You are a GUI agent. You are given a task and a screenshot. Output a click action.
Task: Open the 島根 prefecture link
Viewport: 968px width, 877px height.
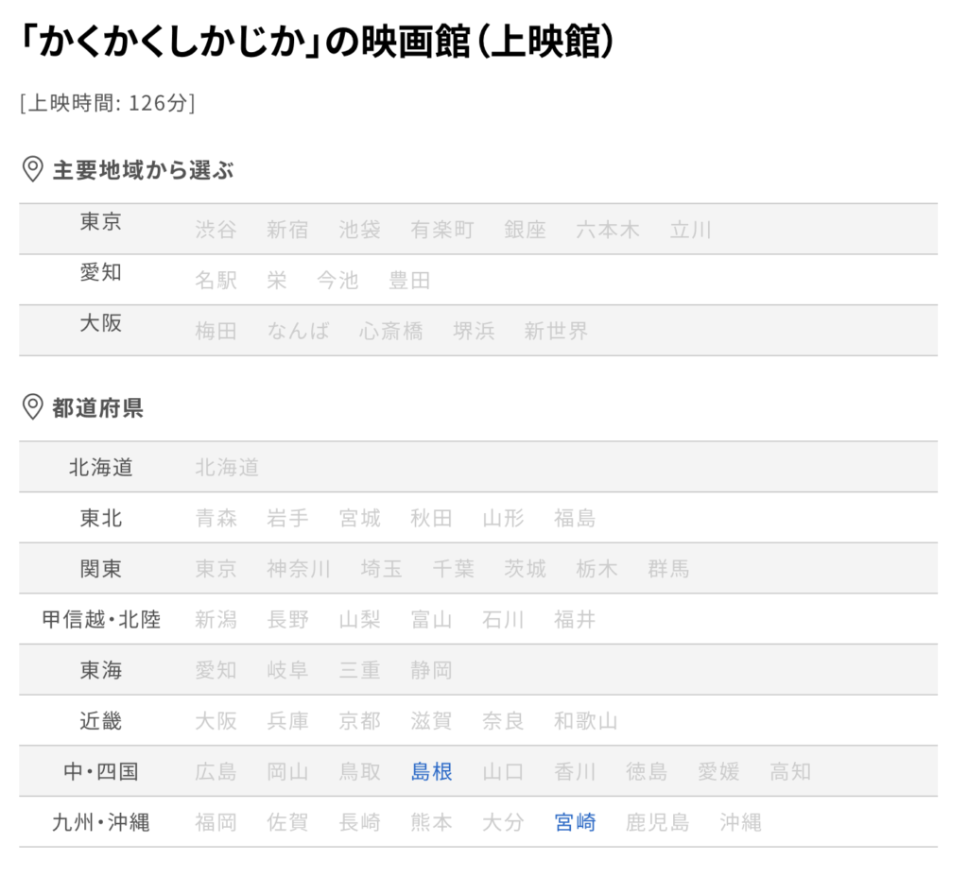[431, 771]
